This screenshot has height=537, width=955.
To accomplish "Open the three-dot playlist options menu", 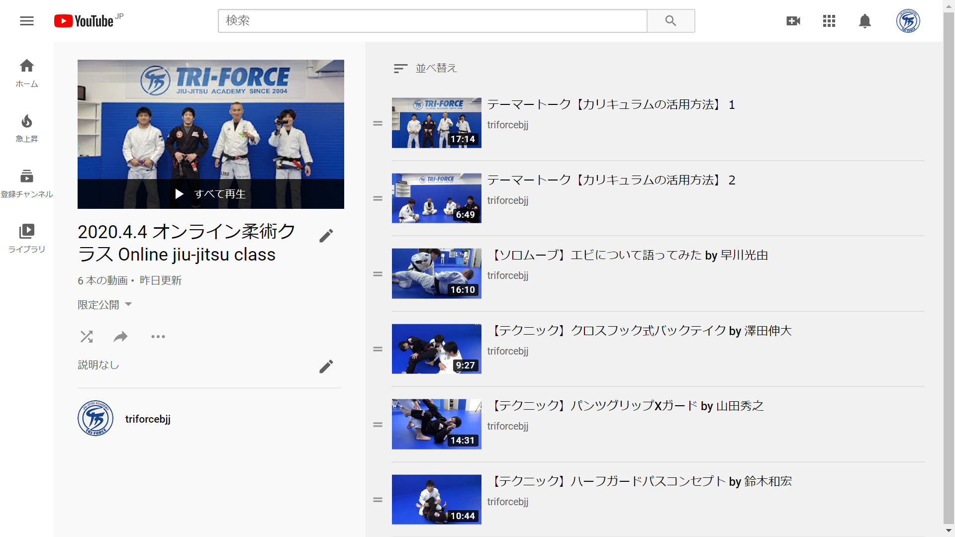I will click(158, 337).
